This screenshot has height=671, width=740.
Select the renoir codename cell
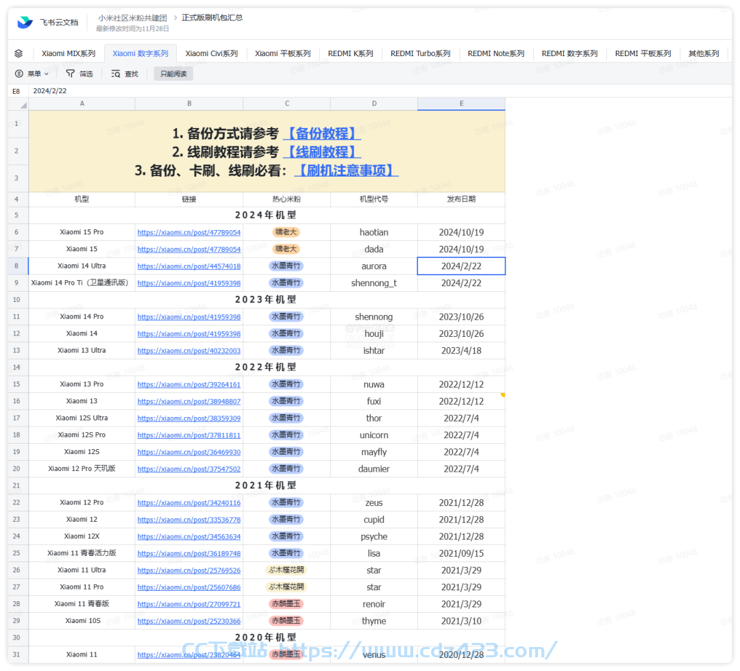374,604
